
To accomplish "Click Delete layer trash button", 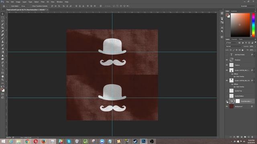I will [252, 137].
